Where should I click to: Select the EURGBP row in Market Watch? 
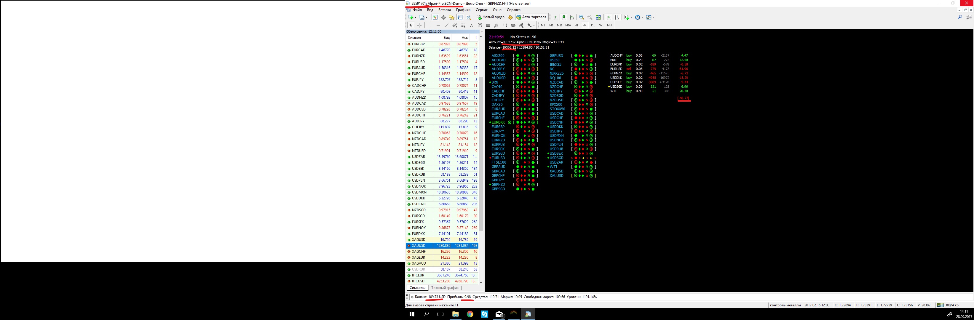pyautogui.click(x=442, y=44)
